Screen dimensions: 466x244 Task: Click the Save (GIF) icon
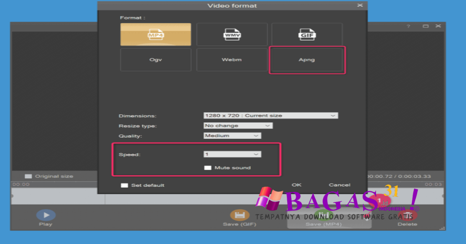tap(239, 215)
